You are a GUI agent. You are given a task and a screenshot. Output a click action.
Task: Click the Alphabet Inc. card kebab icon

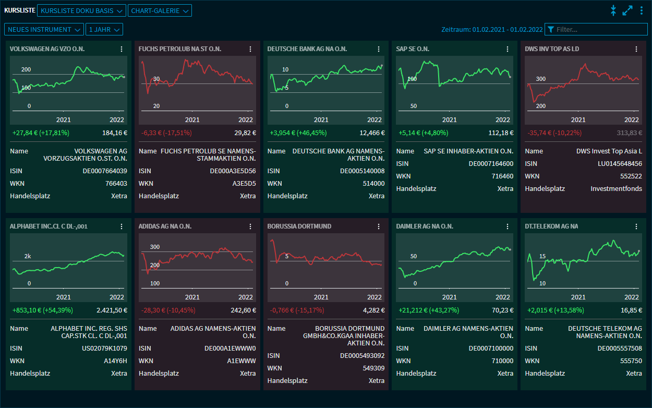click(122, 226)
